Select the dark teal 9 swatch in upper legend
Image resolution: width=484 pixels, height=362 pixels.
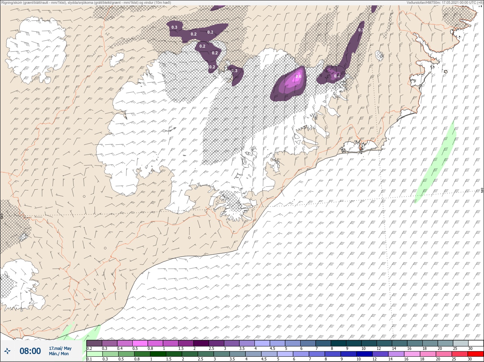pos(354,343)
